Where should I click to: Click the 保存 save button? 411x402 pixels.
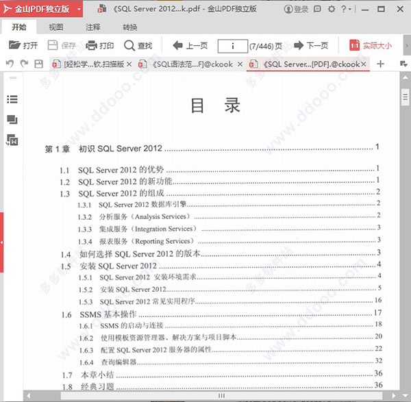[x=62, y=46]
